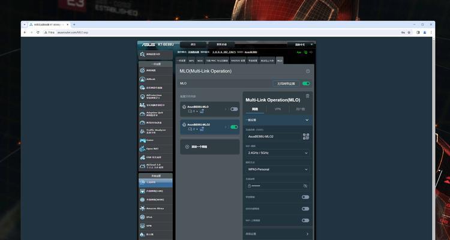Click the add a network button
The image size is (450, 240).
point(210,146)
